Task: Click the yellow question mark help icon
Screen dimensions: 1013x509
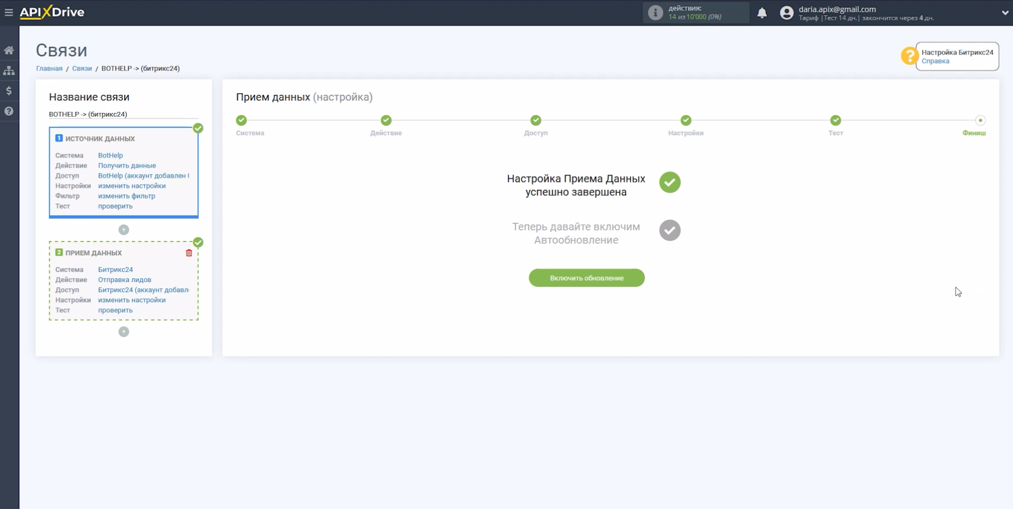Action: pos(909,55)
